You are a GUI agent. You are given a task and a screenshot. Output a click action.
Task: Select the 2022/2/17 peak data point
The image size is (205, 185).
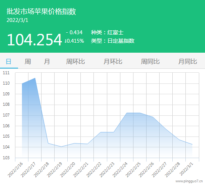pos(35,78)
